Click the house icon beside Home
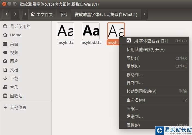The height and width of the screenshot is (135, 192). coord(5,35)
